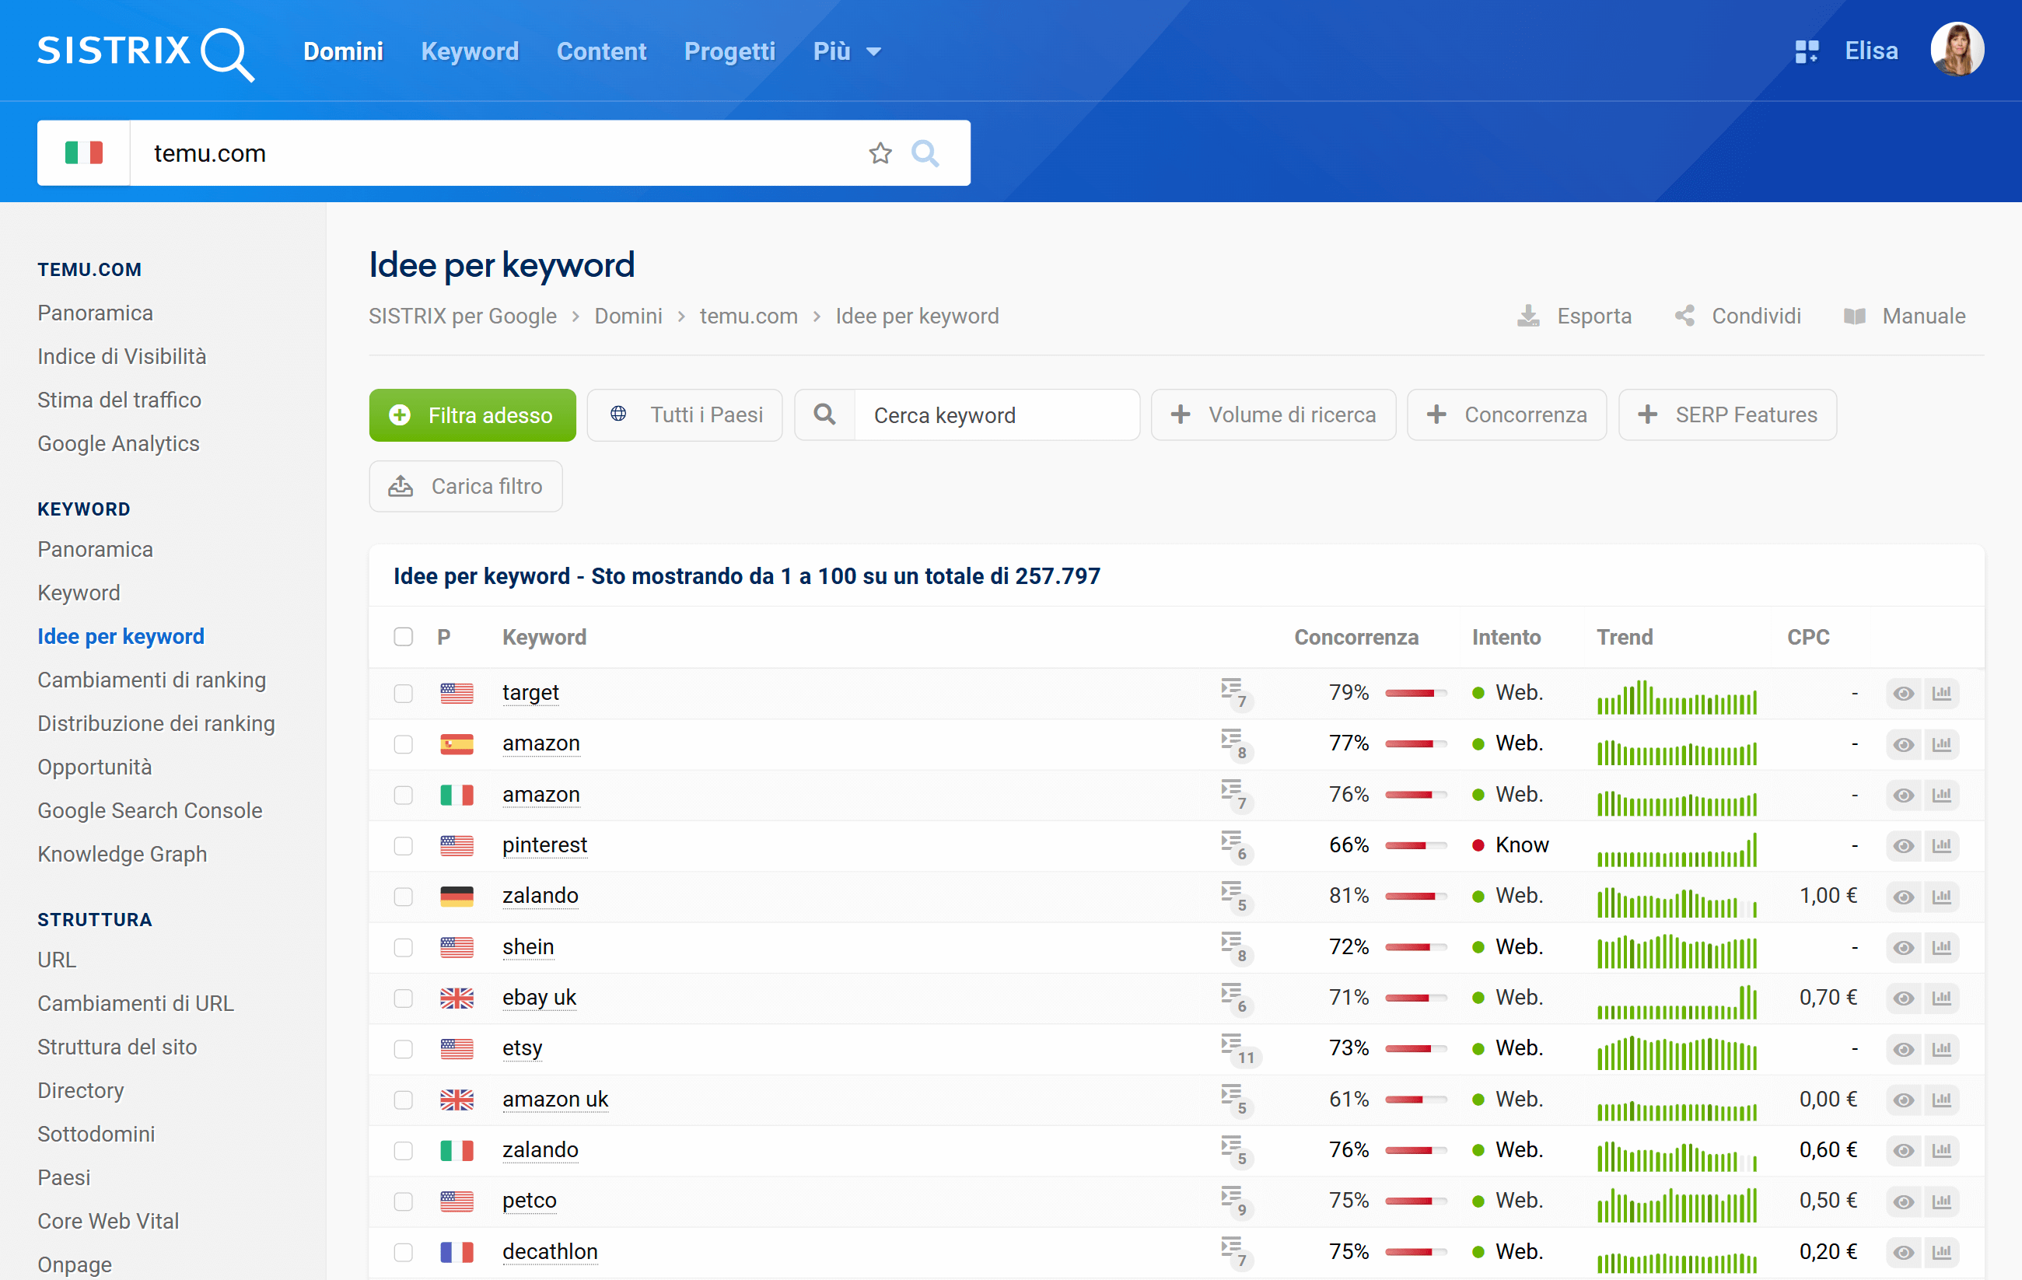The width and height of the screenshot is (2022, 1280).
Task: Check the box for etsy row
Action: tap(403, 1049)
